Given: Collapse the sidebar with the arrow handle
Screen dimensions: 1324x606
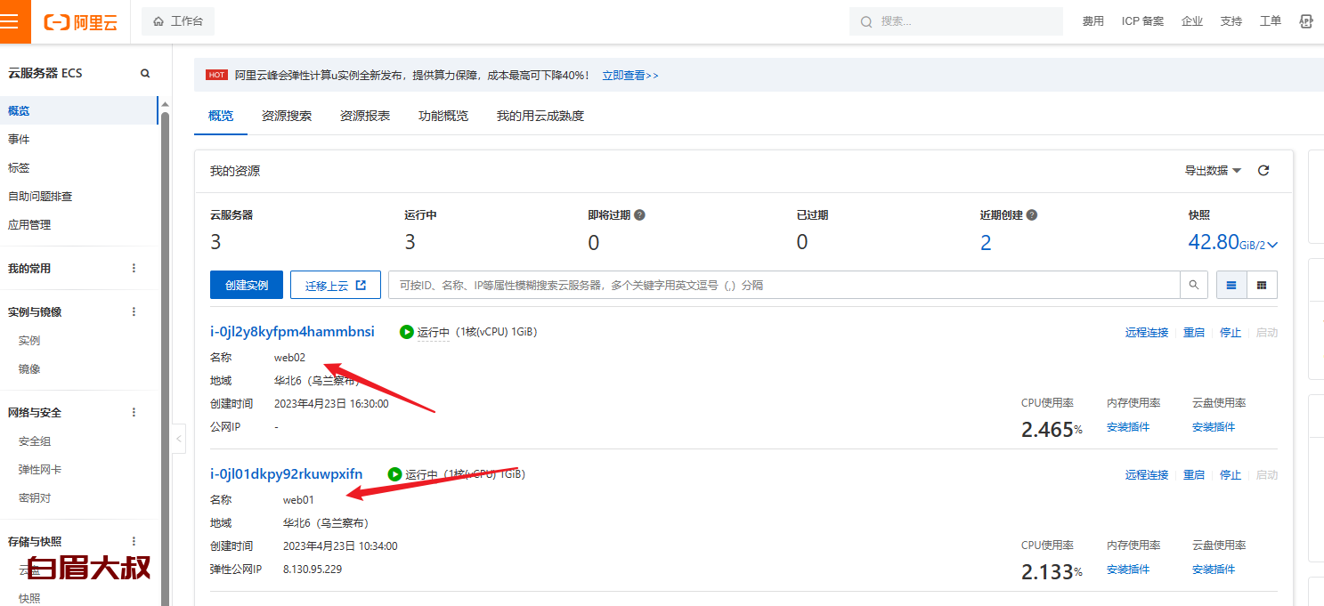Looking at the screenshot, I should click(179, 439).
